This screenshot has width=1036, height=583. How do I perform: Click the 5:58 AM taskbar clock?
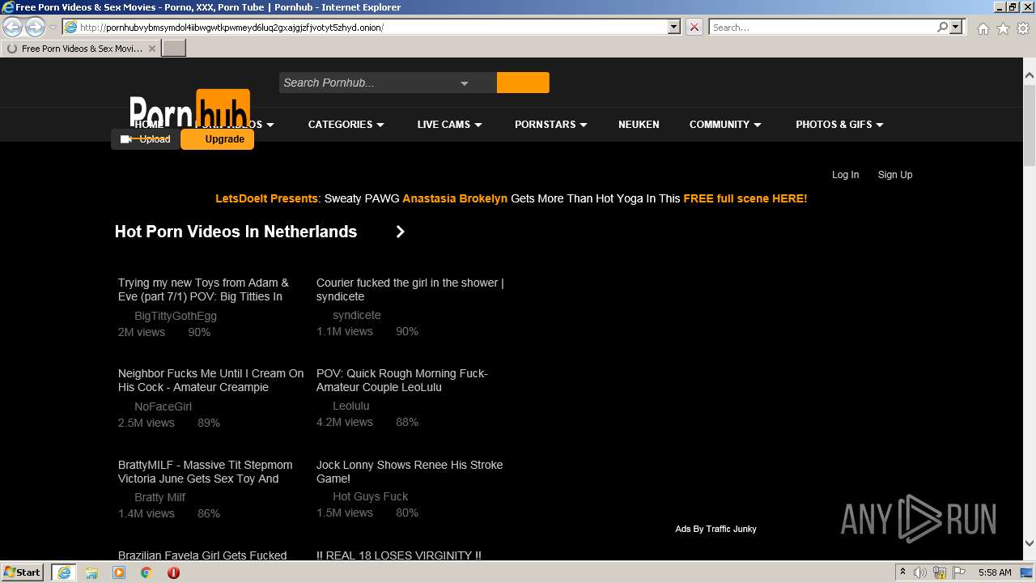[995, 572]
